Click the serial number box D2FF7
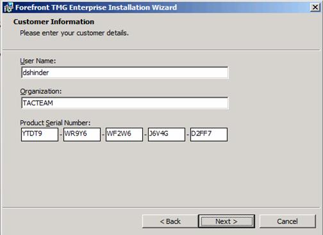The height and width of the screenshot is (235, 323). (x=209, y=134)
